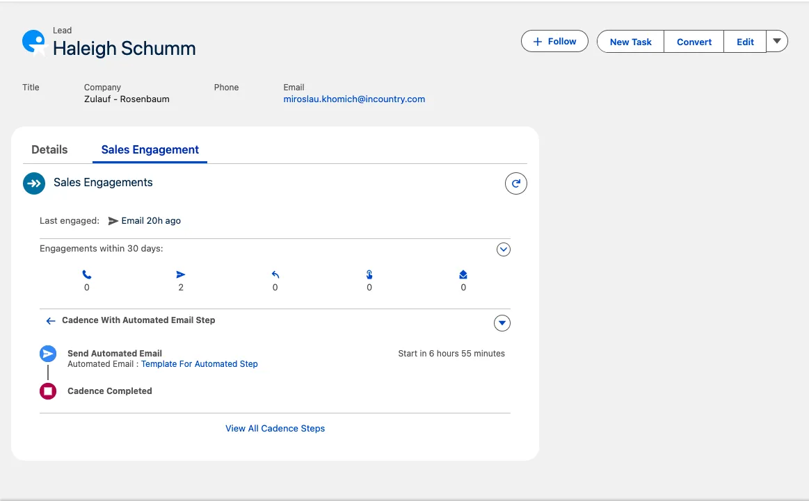Follow this lead record

click(554, 42)
